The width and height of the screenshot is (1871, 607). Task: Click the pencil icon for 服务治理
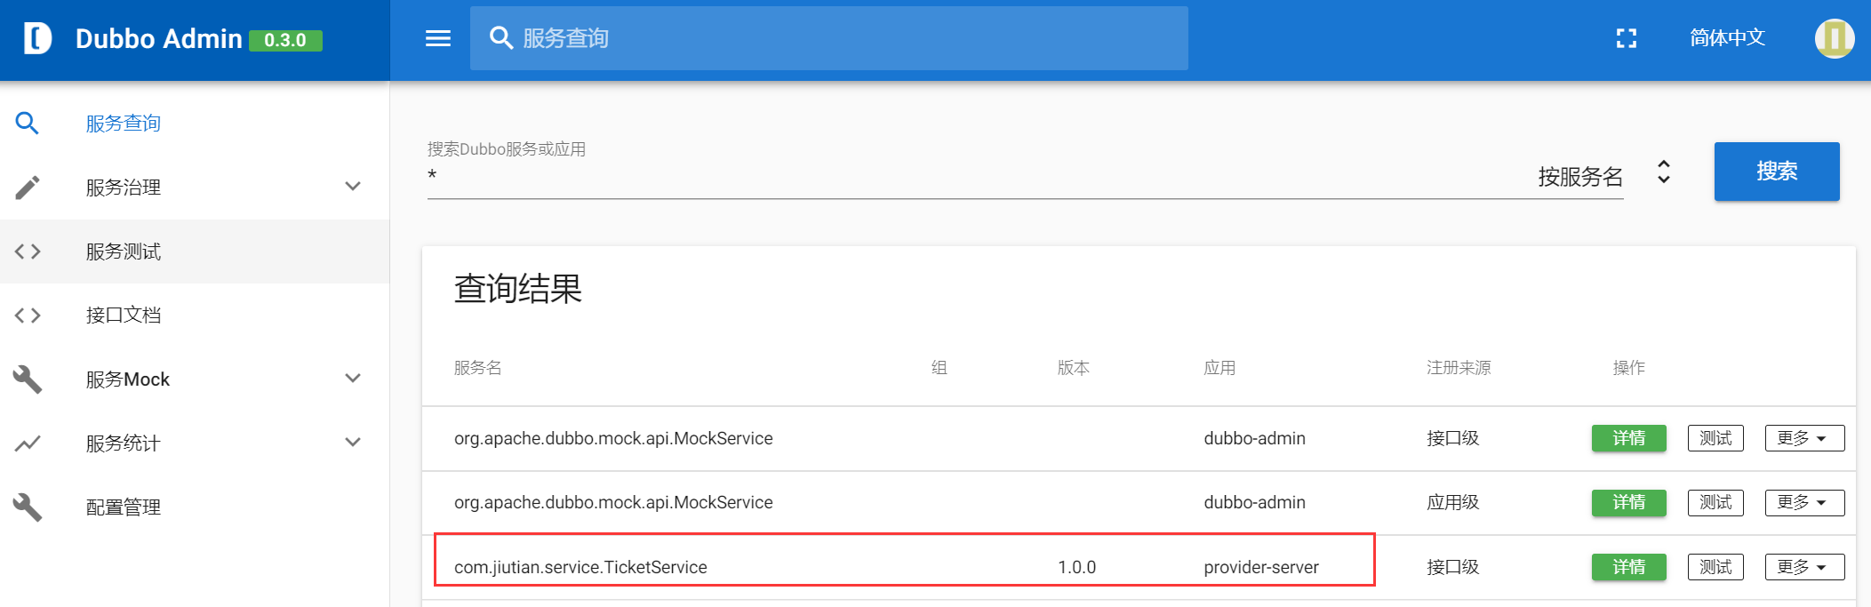coord(28,188)
